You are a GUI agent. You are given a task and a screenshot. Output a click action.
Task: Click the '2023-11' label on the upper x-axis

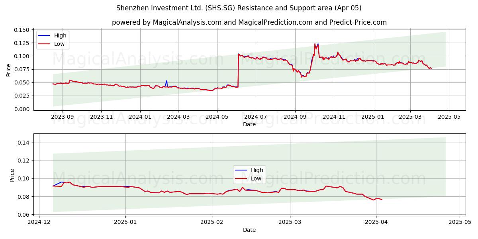click(x=101, y=117)
